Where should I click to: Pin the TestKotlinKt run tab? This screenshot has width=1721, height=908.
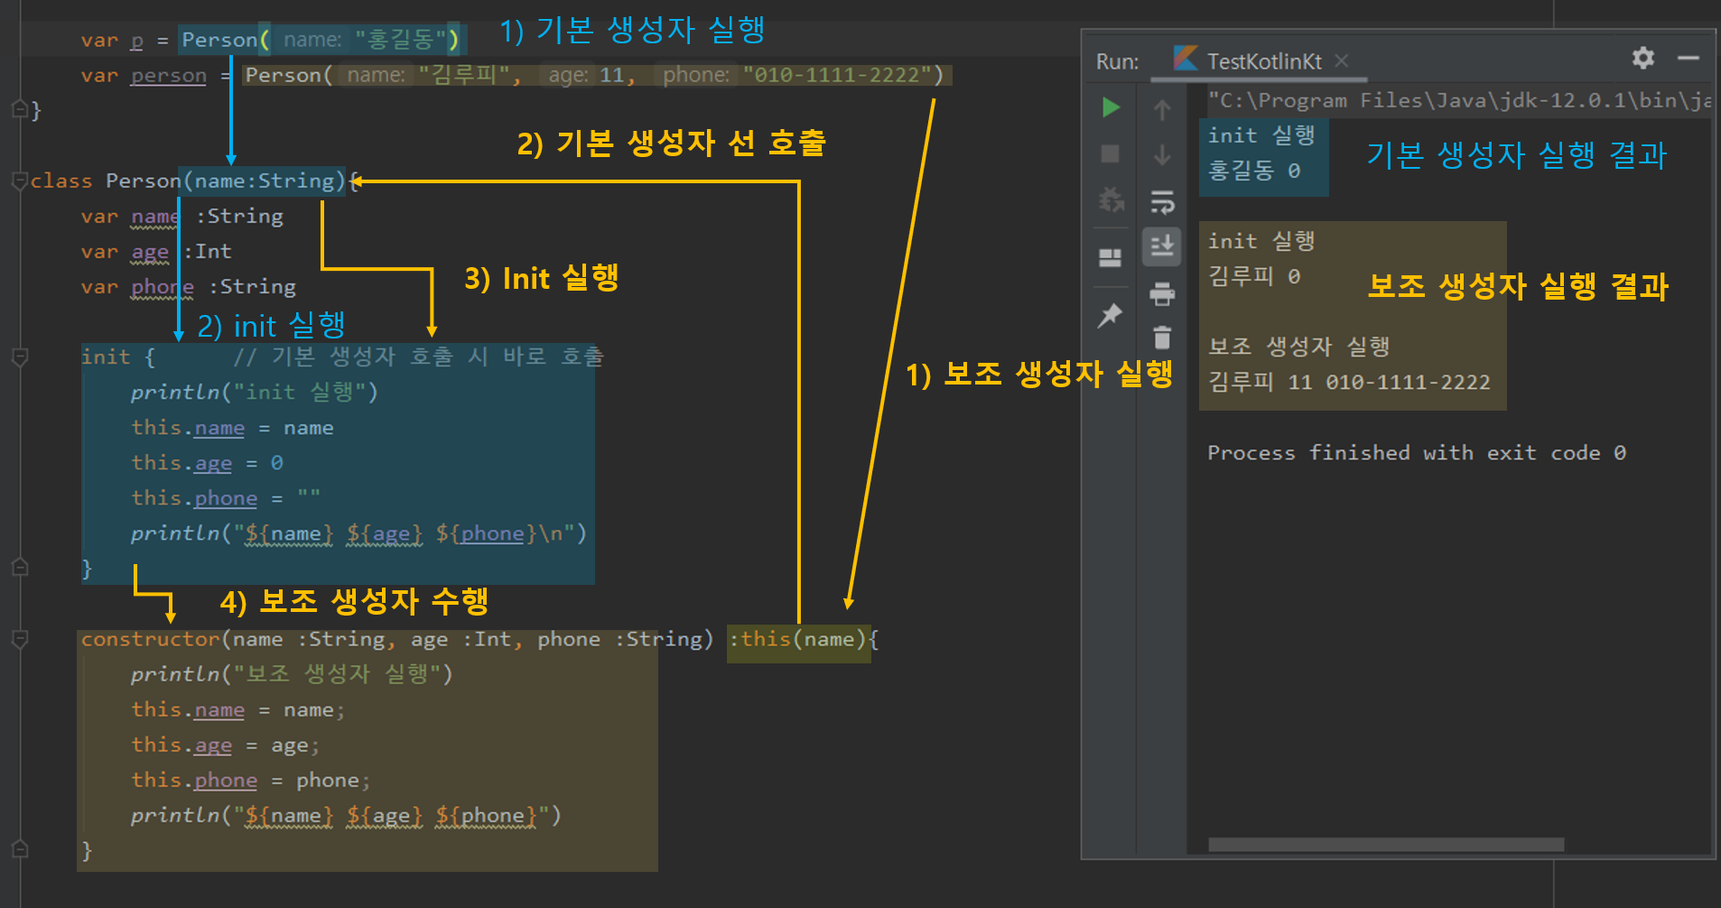click(x=1110, y=315)
